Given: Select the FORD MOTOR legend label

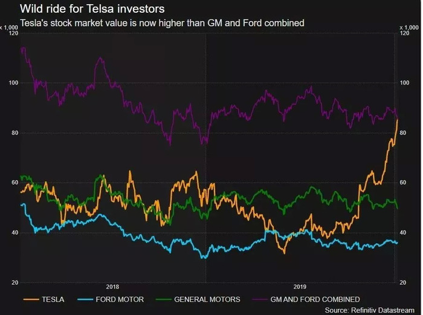Looking at the screenshot, I should coord(120,299).
